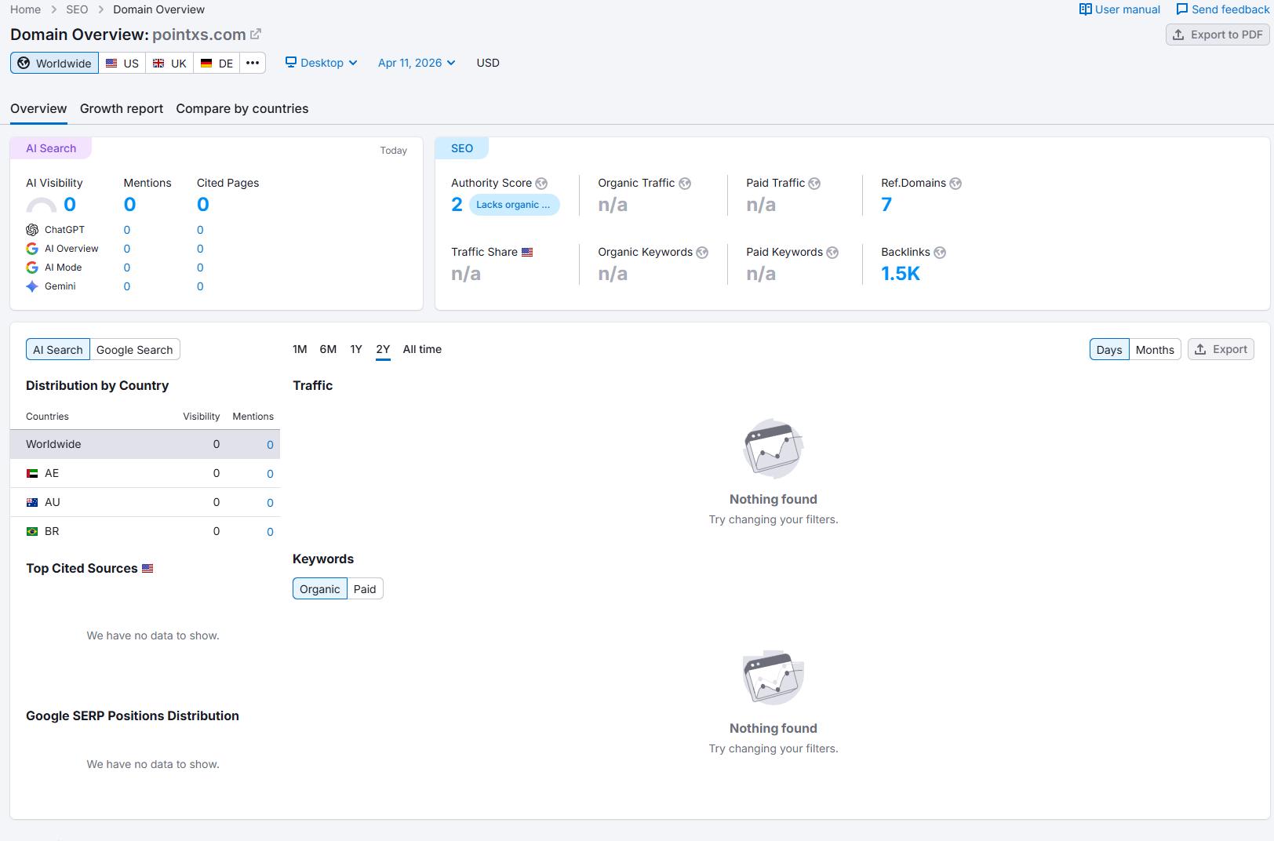Switch to Growth report tab
Viewport: 1274px width, 841px height.
point(122,108)
